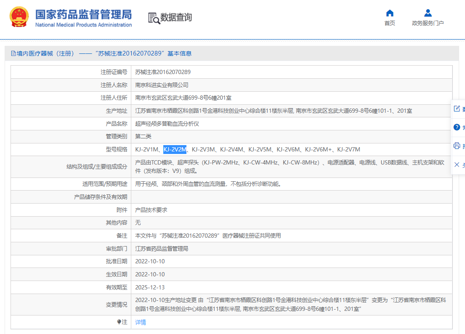Click the 其他内容 value 无
This screenshot has height=334, width=465.
coord(138,223)
